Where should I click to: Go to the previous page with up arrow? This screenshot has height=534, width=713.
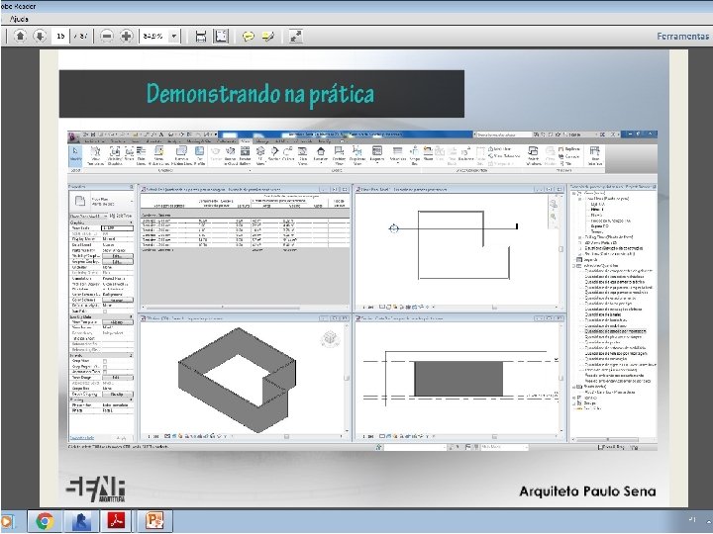pos(20,36)
